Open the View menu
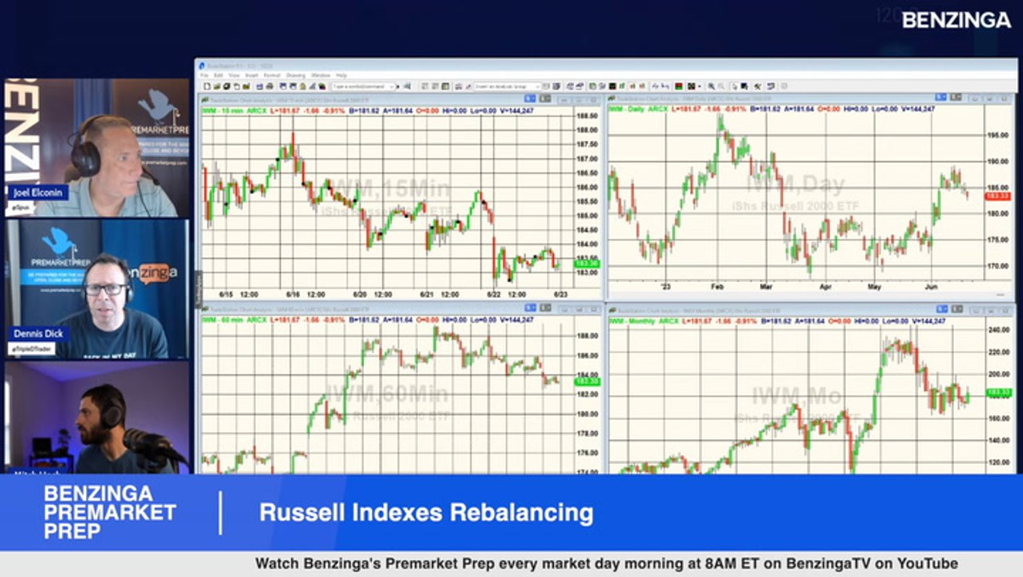The height and width of the screenshot is (577, 1023). click(234, 75)
